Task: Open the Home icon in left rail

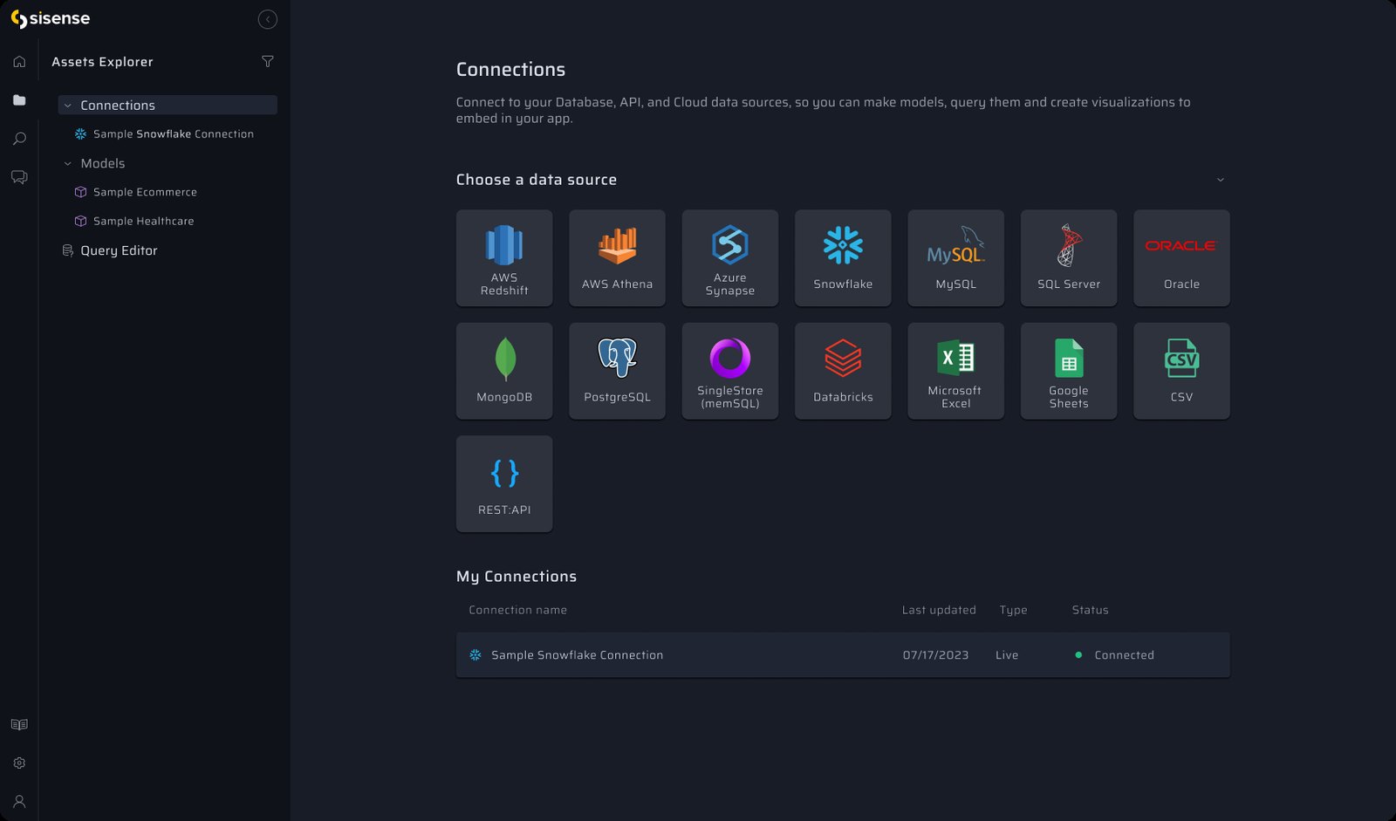Action: 19,62
